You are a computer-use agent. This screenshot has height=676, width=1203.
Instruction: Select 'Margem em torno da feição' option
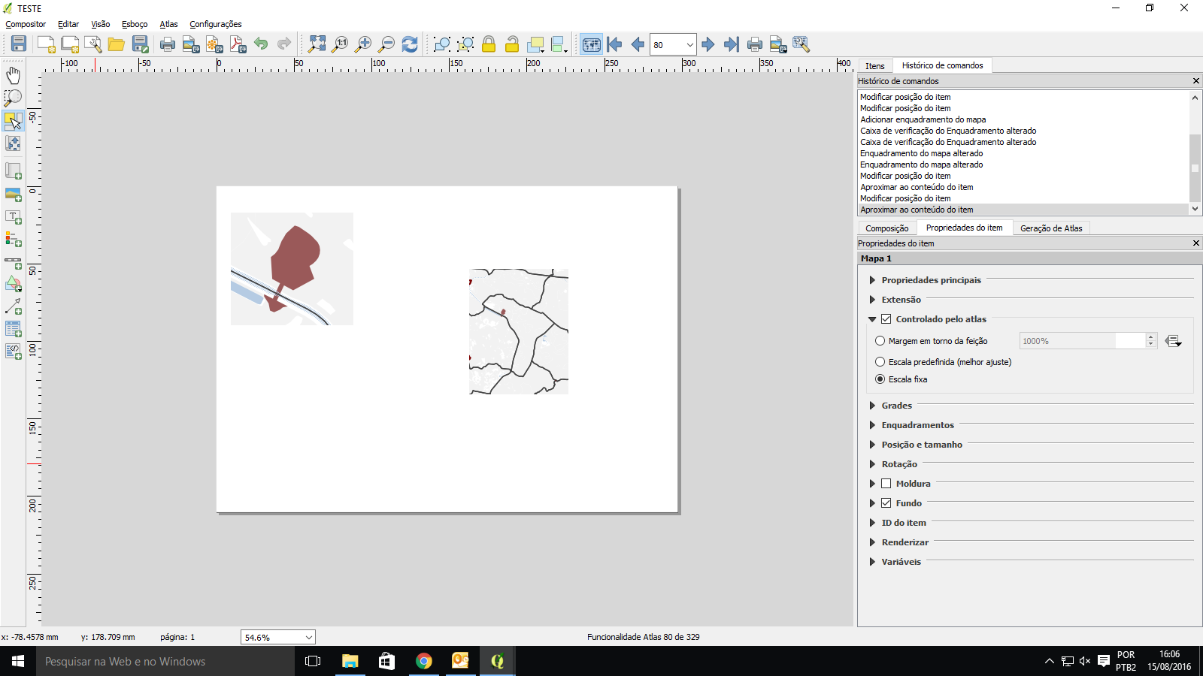click(x=880, y=341)
